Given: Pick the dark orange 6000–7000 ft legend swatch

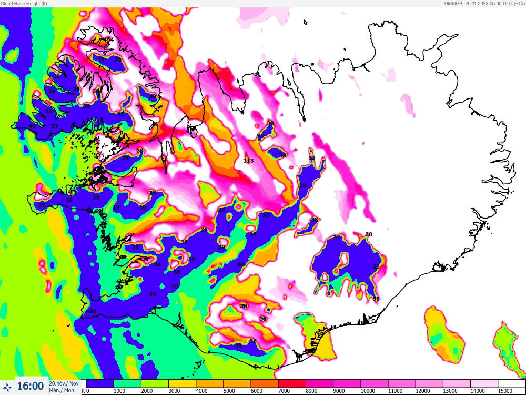Looking at the screenshot, I should (265, 383).
